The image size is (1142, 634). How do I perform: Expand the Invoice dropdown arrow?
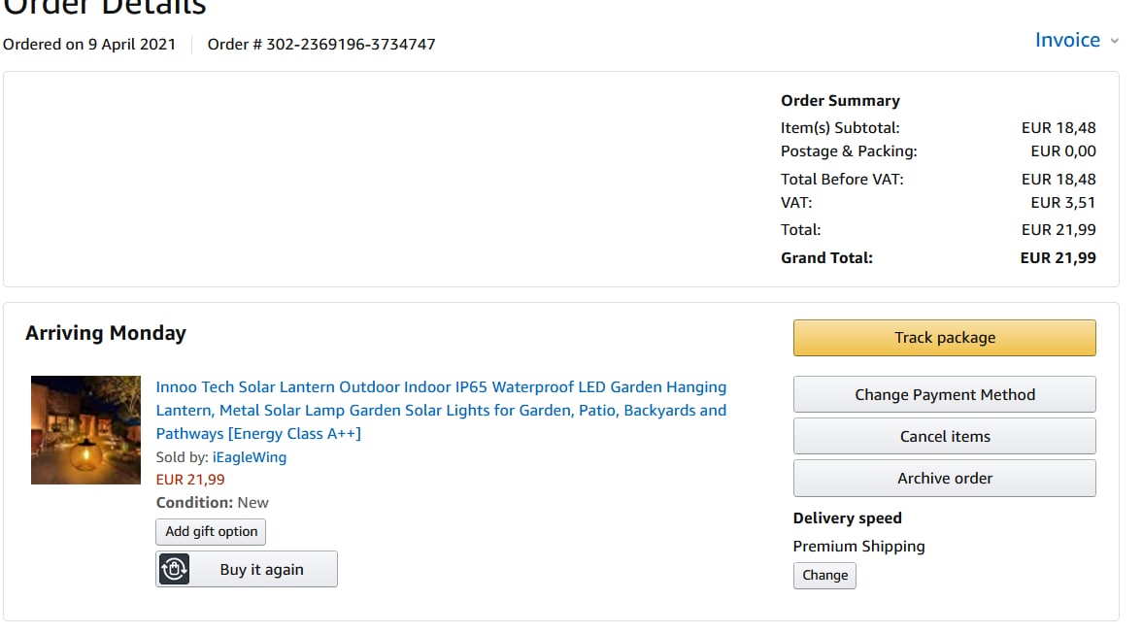(1114, 41)
